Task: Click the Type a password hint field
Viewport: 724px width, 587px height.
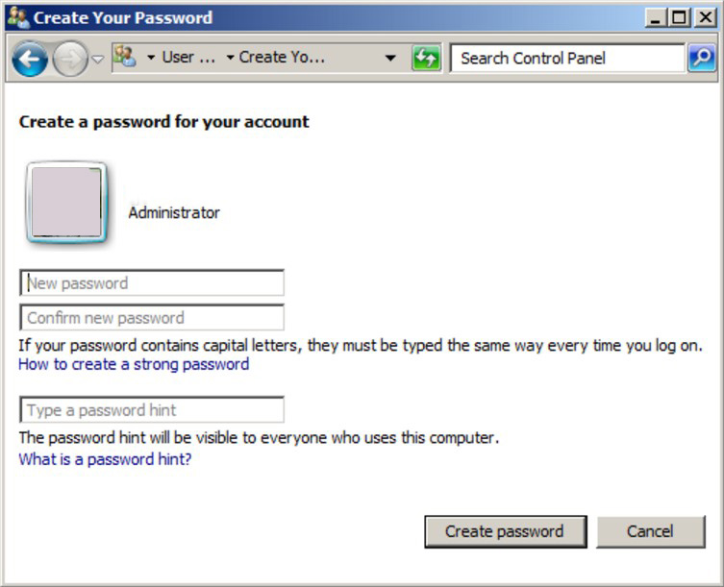Action: click(152, 410)
